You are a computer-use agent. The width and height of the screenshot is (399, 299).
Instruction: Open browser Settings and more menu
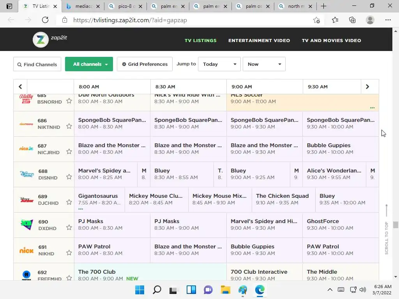pos(388,20)
